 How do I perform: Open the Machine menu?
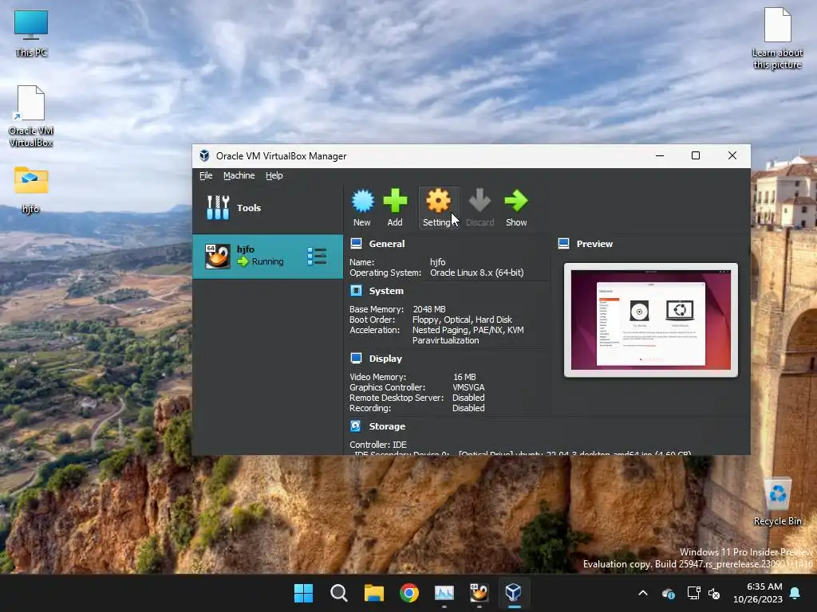[x=239, y=175]
